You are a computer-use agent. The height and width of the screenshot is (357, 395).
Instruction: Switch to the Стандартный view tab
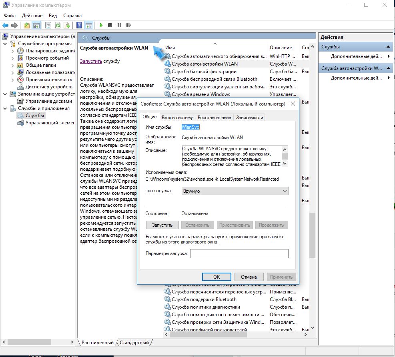click(x=134, y=343)
